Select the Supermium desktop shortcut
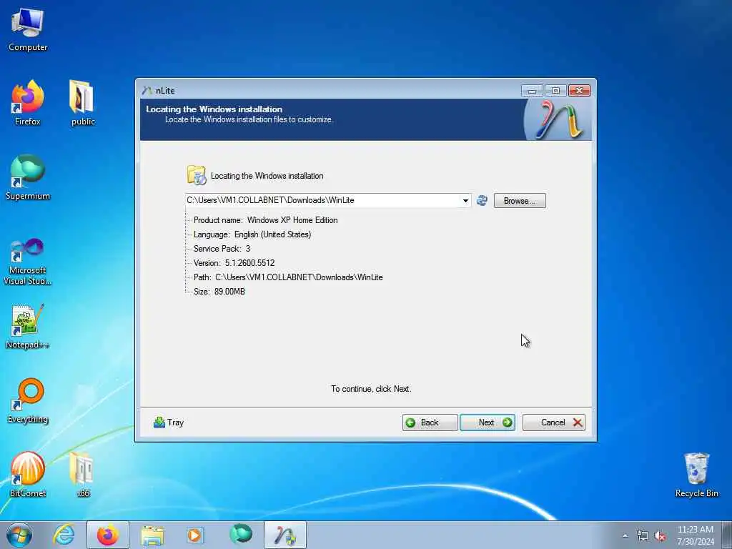This screenshot has width=732, height=549. pyautogui.click(x=28, y=178)
